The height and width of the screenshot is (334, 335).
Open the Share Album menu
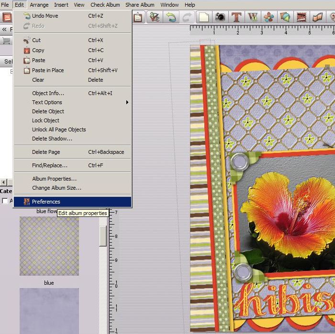140,5
